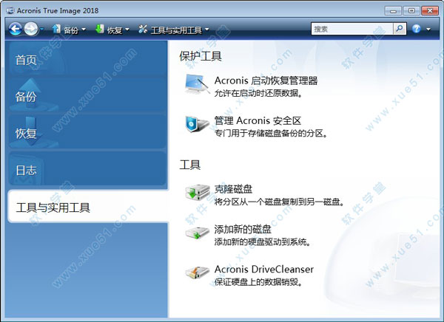Click the Acronis DriveCleanser brush icon
This screenshot has height=322, width=444.
197,273
